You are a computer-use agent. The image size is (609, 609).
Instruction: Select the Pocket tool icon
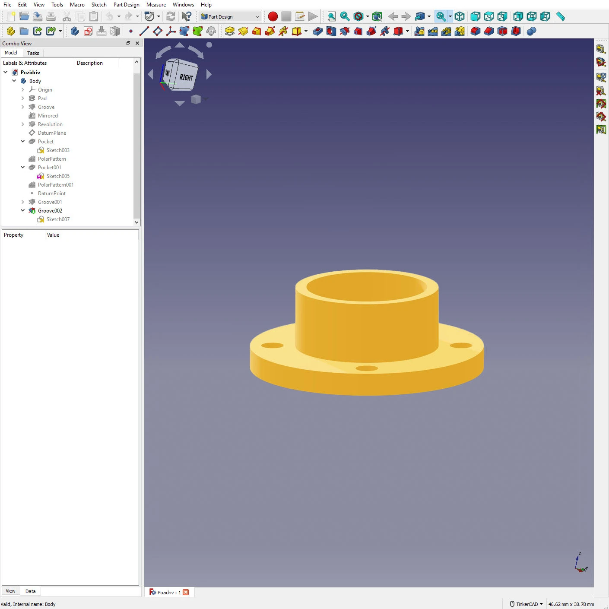[317, 31]
